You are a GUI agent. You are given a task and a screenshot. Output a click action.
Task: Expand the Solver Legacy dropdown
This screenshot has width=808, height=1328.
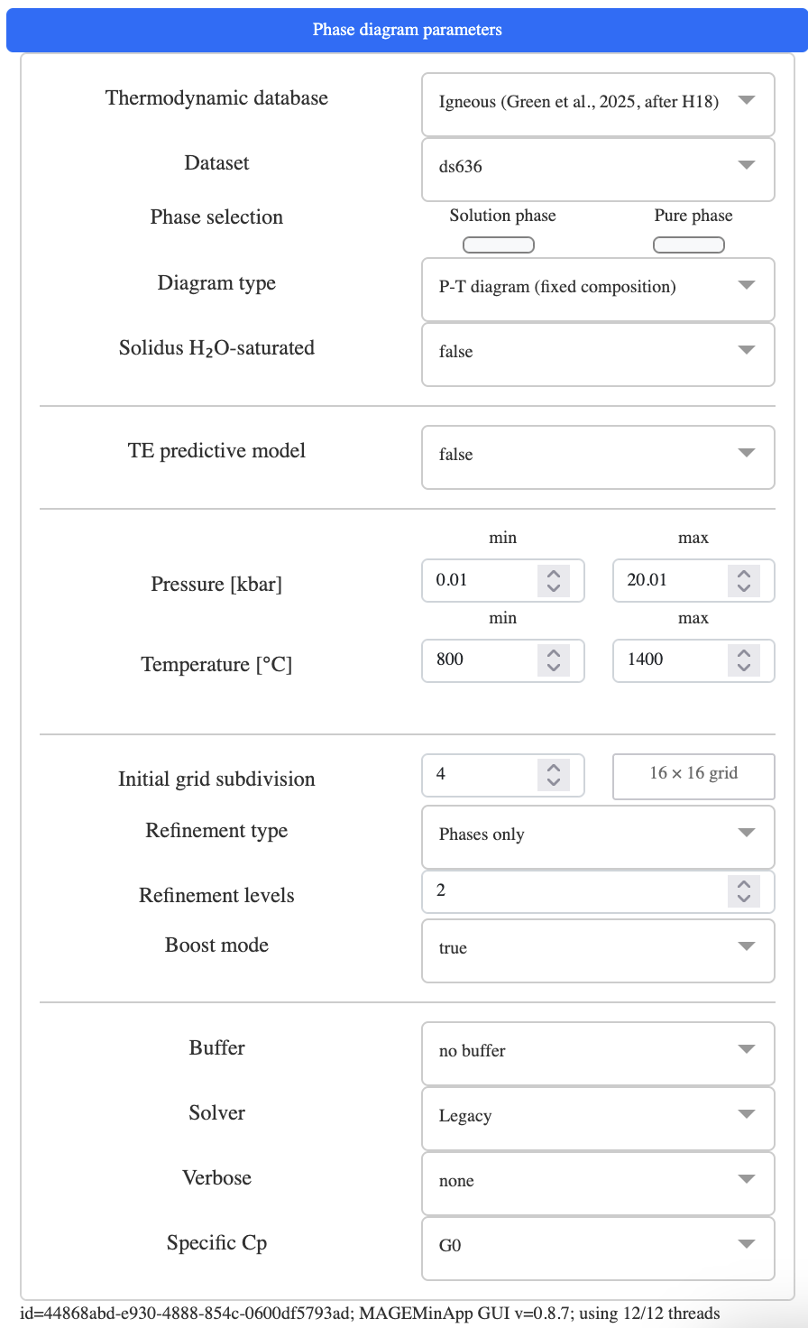coord(597,1117)
